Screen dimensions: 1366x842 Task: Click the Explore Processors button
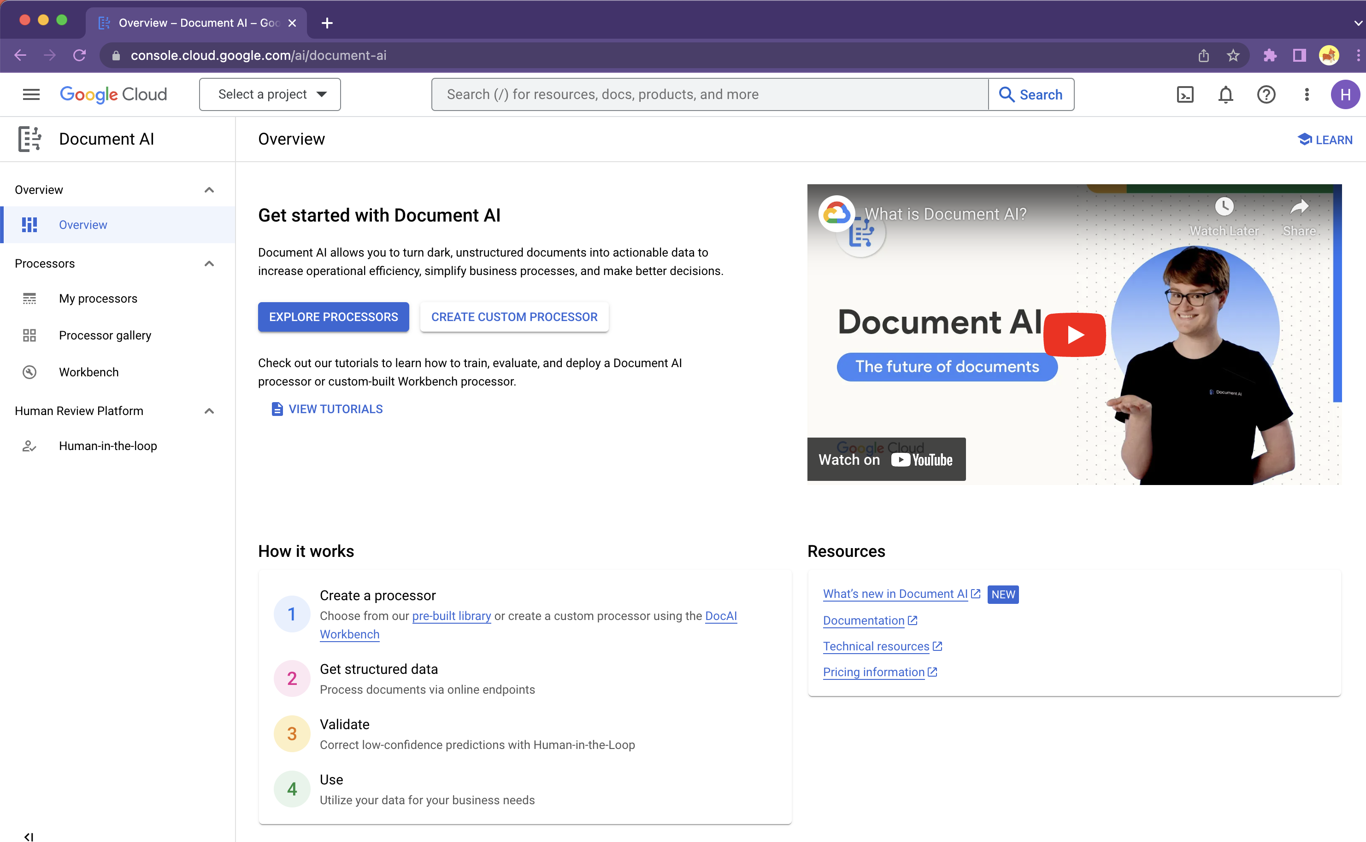tap(333, 317)
